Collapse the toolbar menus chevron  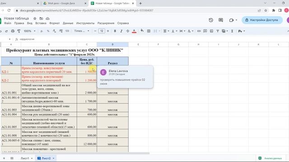[x=288, y=31]
